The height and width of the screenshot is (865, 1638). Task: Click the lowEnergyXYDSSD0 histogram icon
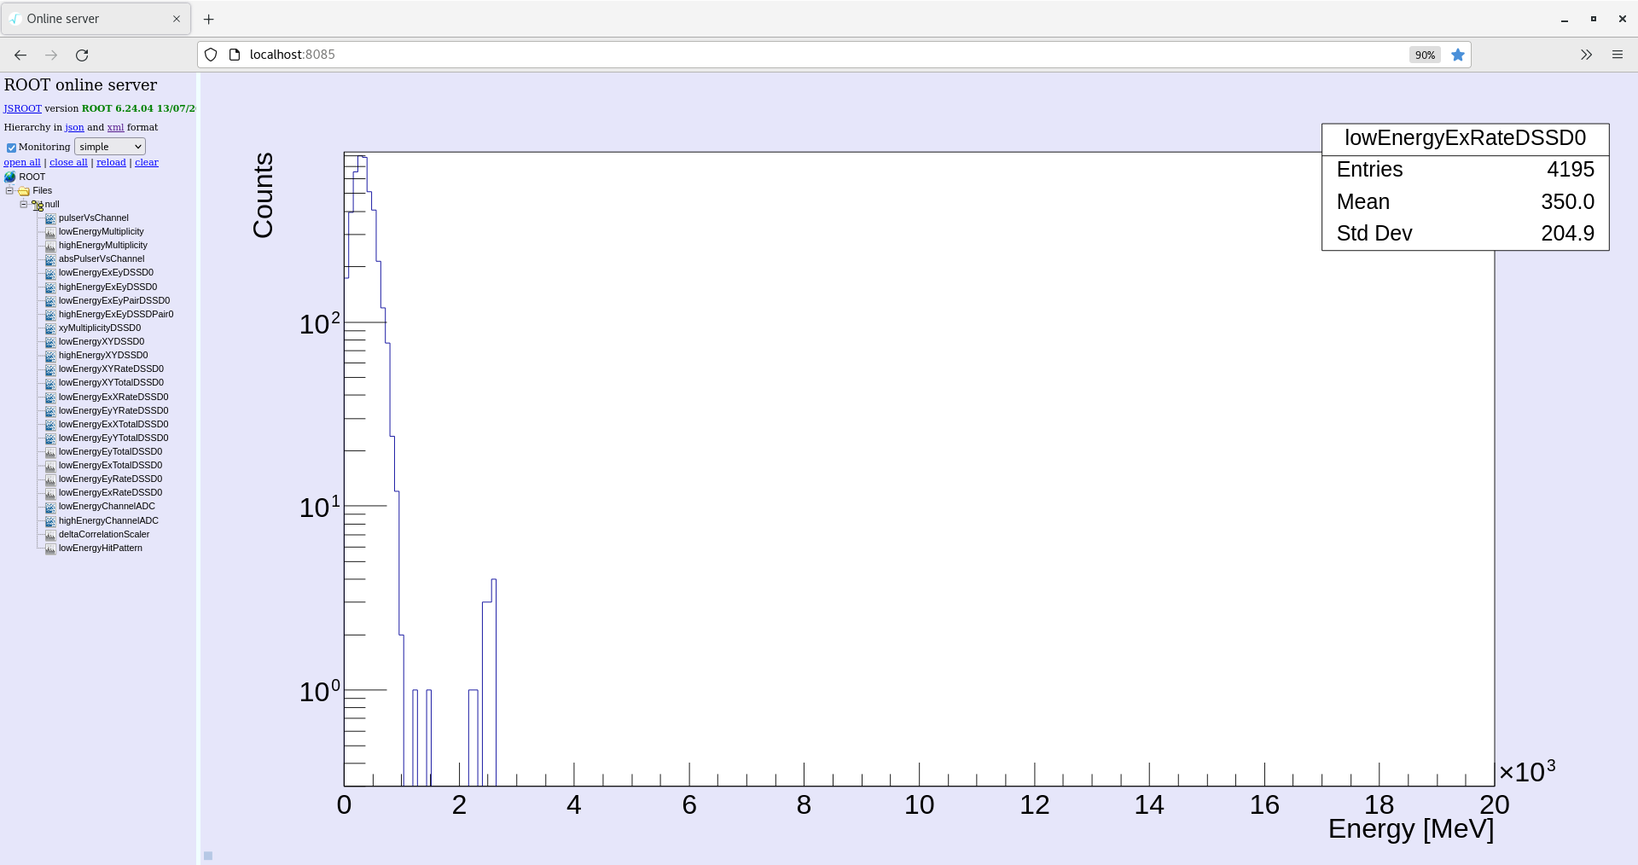pos(50,342)
